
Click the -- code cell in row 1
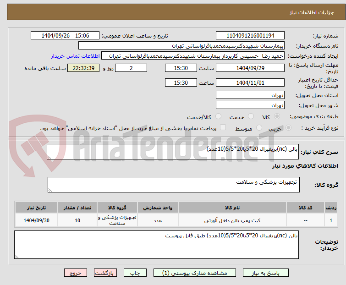[x=305, y=220]
